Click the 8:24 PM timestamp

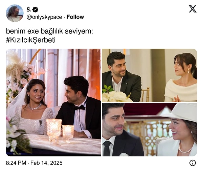click(16, 163)
